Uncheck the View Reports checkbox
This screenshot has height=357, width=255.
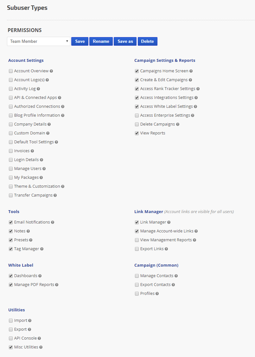137,133
